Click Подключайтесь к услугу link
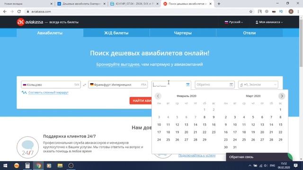Image resolution: width=303 pixels, height=170 pixels. (197, 155)
